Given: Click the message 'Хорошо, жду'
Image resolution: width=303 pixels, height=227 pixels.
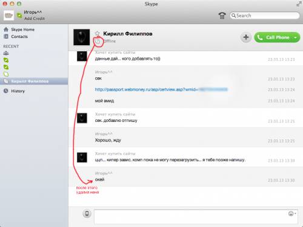Looking at the screenshot, I should (108, 140).
